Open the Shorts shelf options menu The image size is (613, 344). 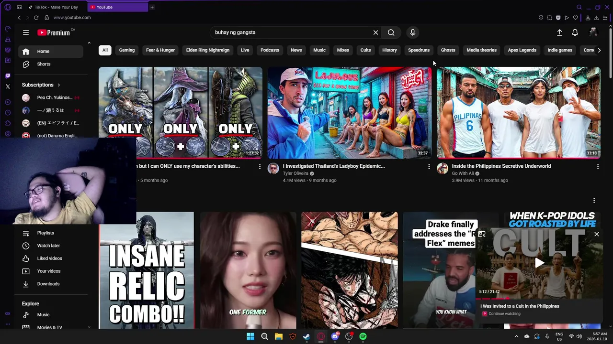coord(594,201)
